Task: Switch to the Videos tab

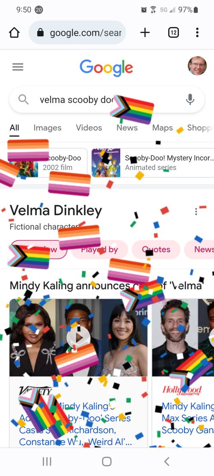Action: click(89, 128)
